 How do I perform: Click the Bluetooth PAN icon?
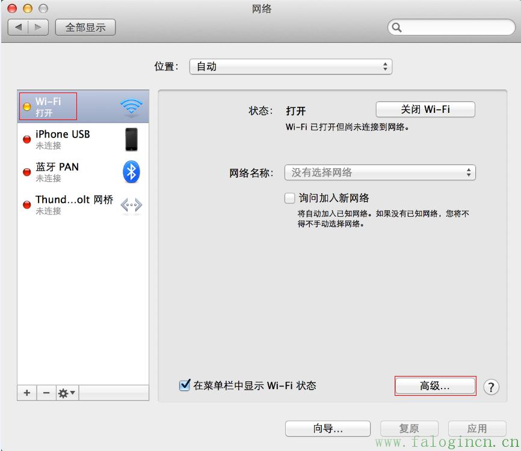coord(131,172)
